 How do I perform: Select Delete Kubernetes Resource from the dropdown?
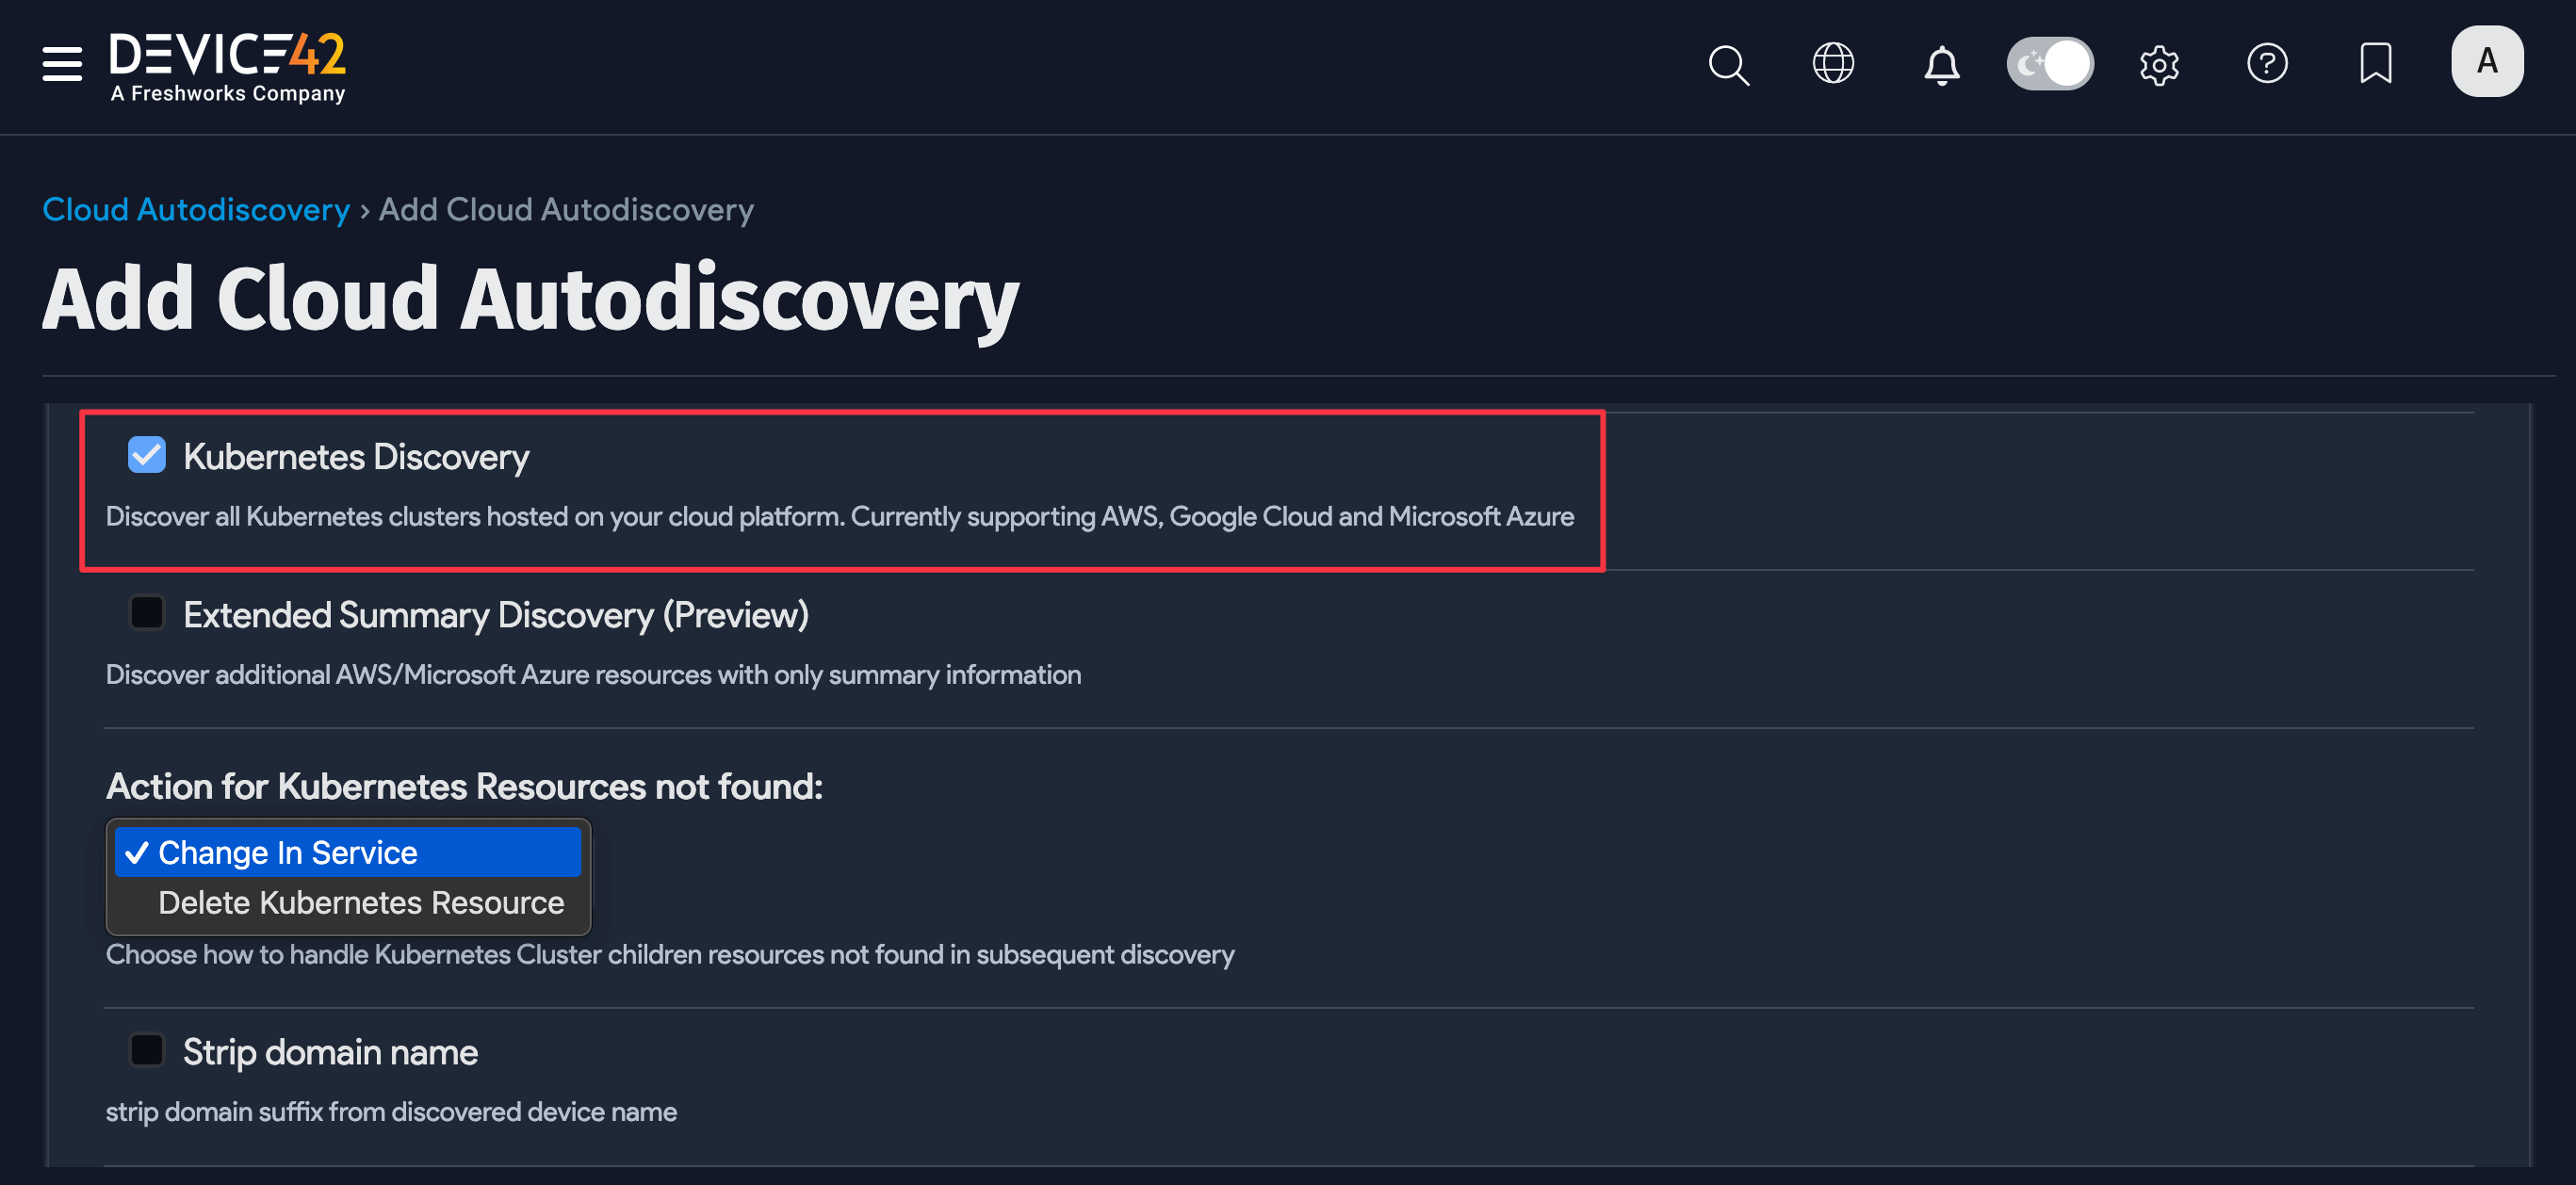(360, 902)
